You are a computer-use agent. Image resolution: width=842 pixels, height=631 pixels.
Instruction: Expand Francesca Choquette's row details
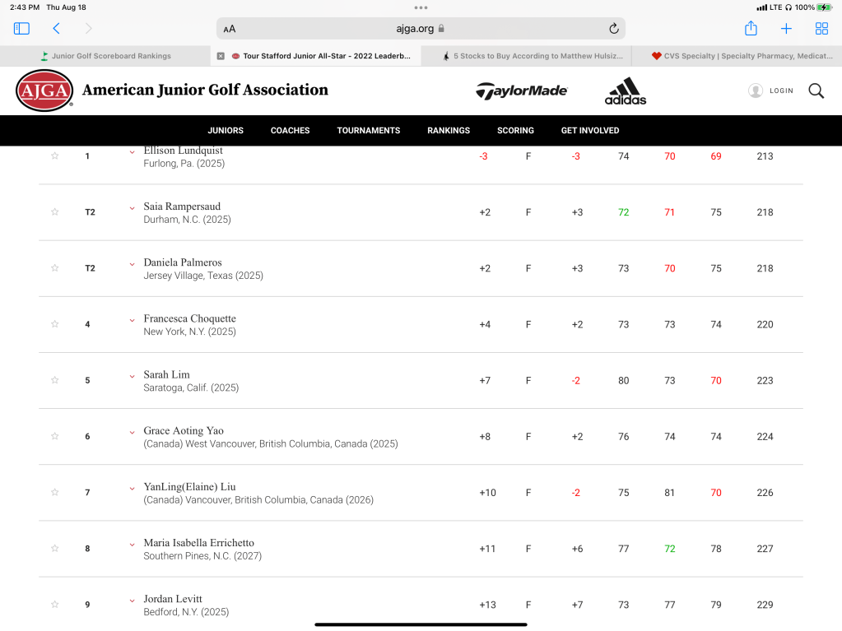click(132, 320)
